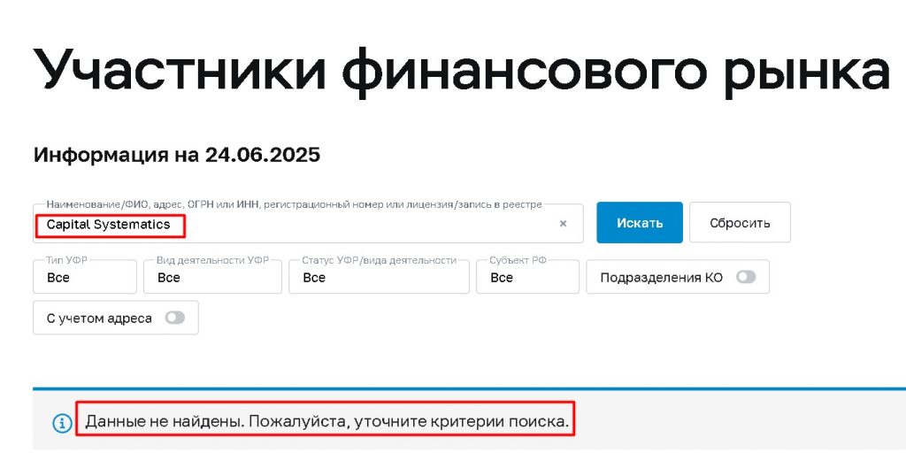Click the info icon beside the no-data message
Screen dimensions: 906x453
click(62, 423)
